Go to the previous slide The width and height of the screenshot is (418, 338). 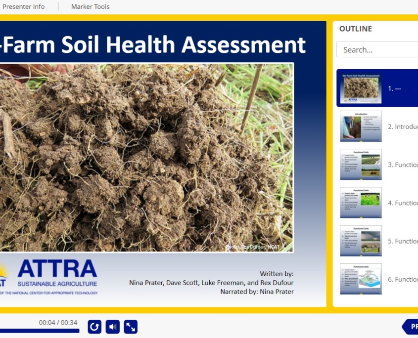pos(411,327)
